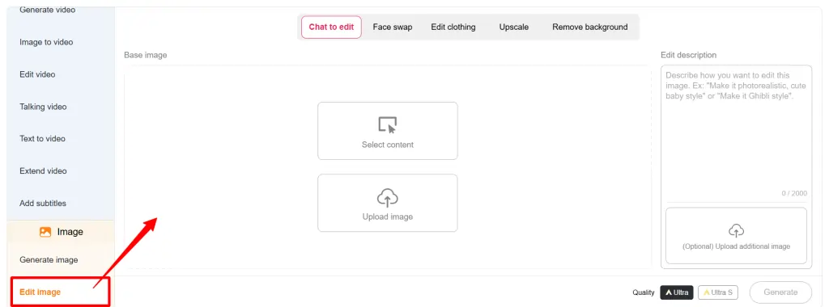This screenshot has height=307, width=829.
Task: Click the Generate button
Action: click(x=780, y=292)
